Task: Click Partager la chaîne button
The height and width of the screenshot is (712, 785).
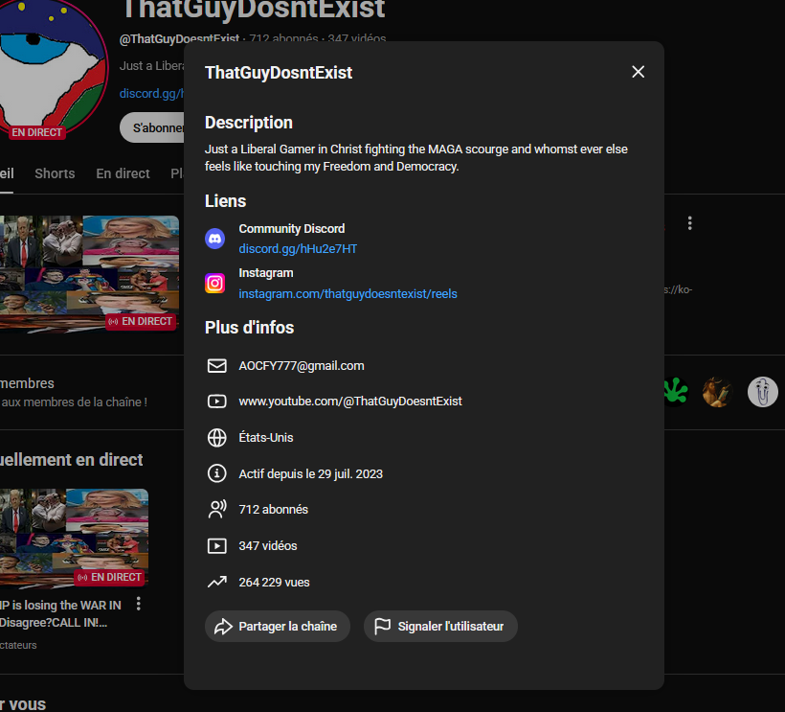Action: click(x=278, y=627)
